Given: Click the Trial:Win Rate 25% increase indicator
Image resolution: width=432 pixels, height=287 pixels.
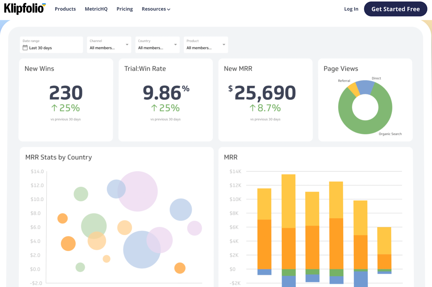Looking at the screenshot, I should click(x=165, y=108).
